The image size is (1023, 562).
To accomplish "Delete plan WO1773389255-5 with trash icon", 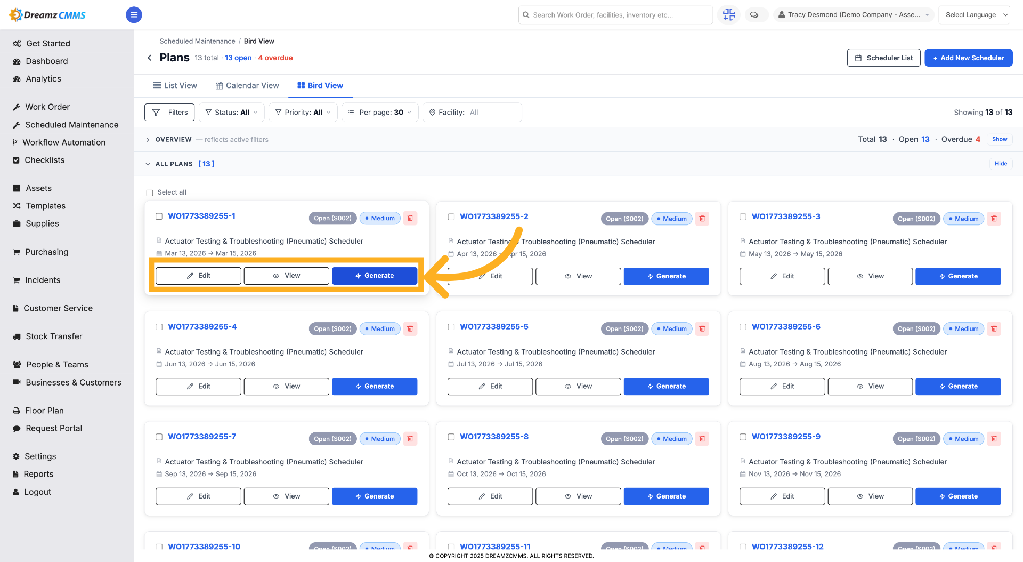I will pos(702,328).
